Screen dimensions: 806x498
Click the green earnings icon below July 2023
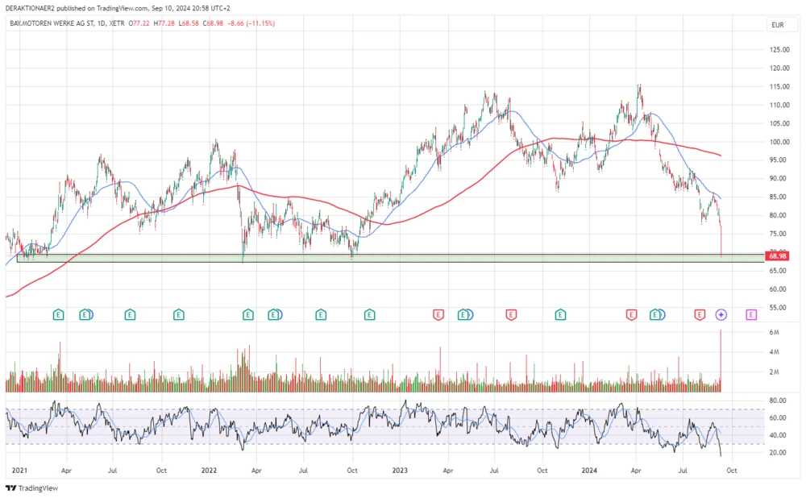(463, 315)
